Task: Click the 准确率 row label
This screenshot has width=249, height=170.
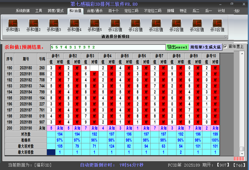Action: (x=26, y=140)
